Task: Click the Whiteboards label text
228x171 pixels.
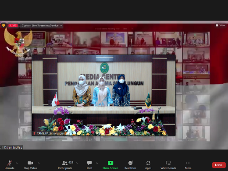Action: [168, 168]
